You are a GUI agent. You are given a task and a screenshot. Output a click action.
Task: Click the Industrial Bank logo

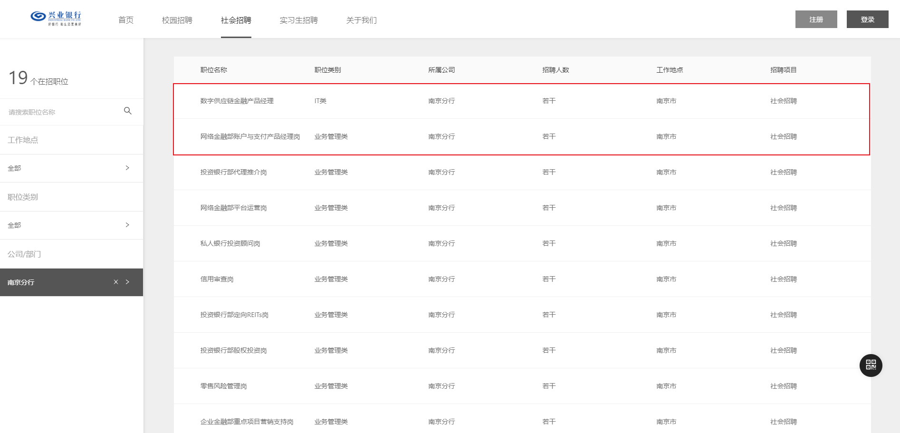[56, 19]
